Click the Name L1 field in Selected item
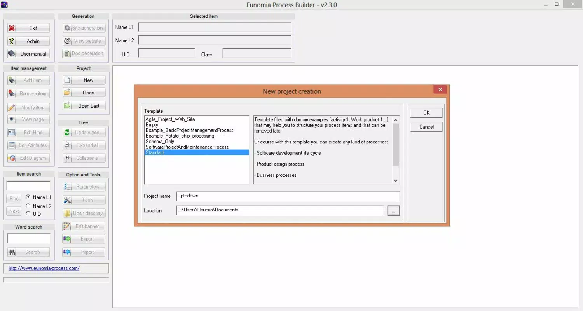This screenshot has width=583, height=311. point(215,27)
